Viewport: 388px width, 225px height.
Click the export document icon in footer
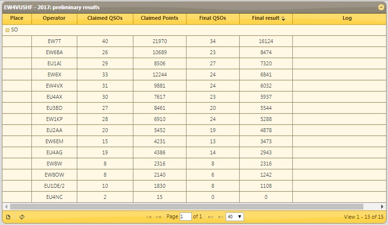[x=8, y=217]
